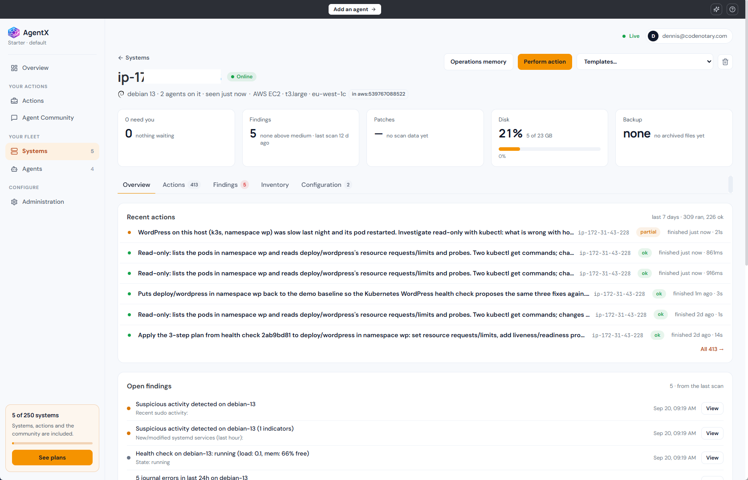Switch to the Overview tab
Screen dimensions: 748x480
[136, 185]
